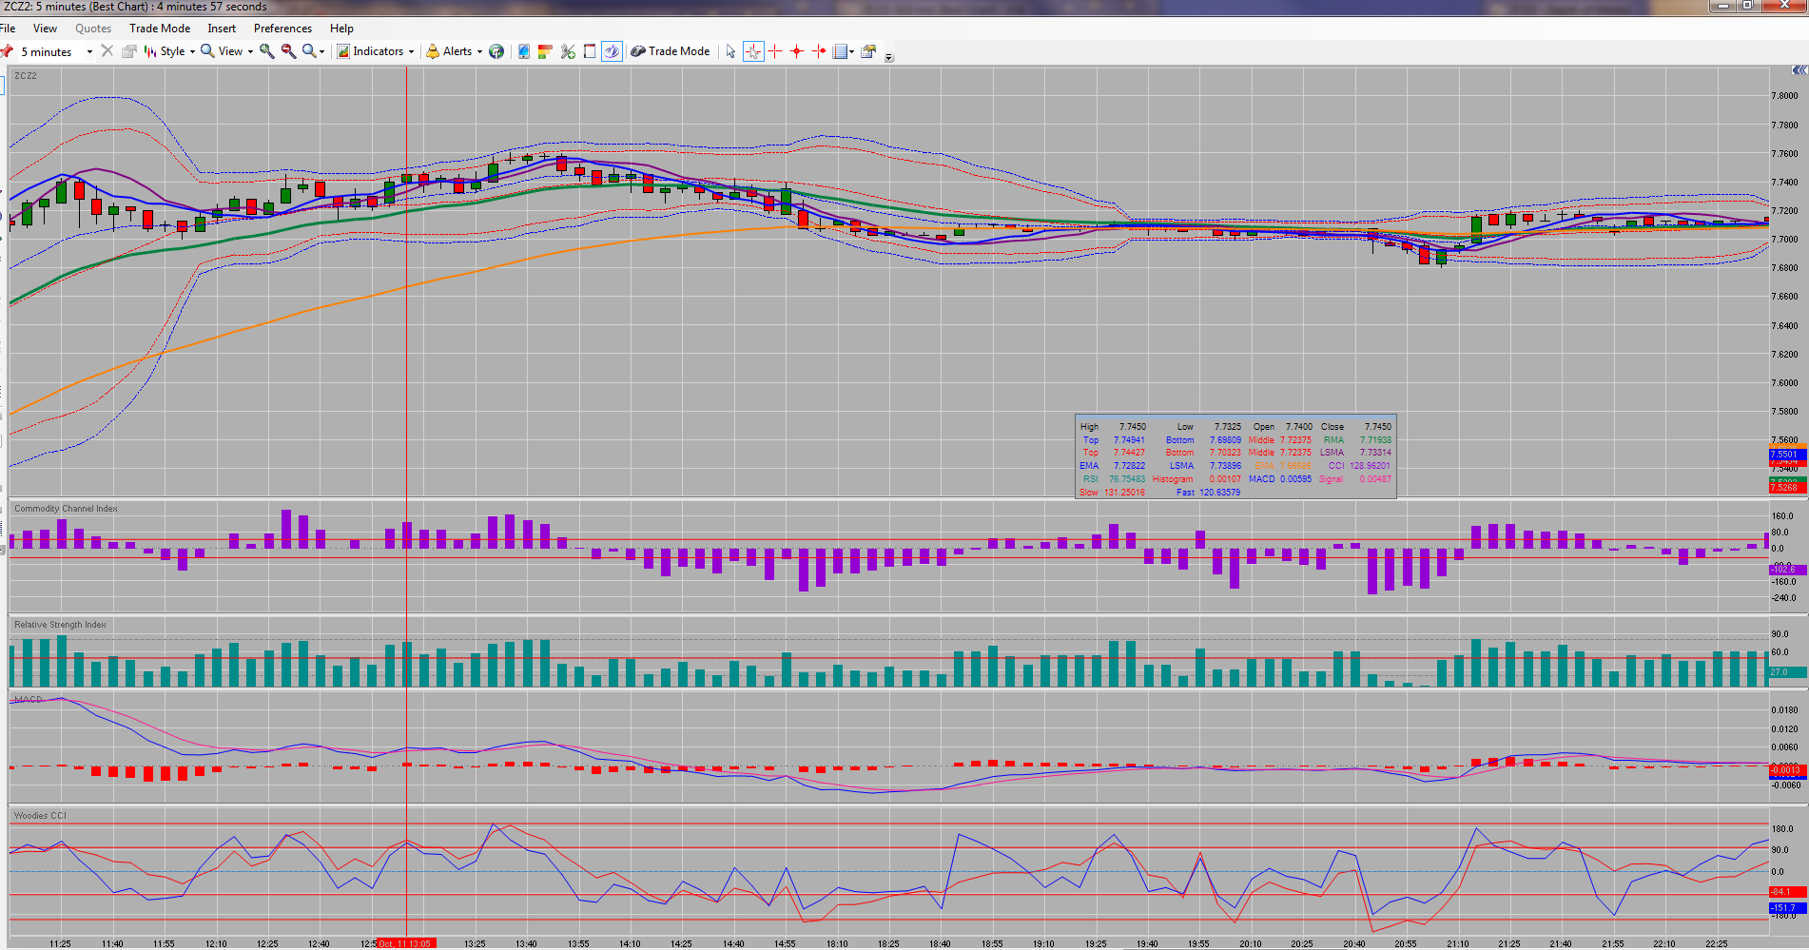Expand the zoom magnifier dropdown arrow
This screenshot has width=1809, height=950.
(x=321, y=51)
